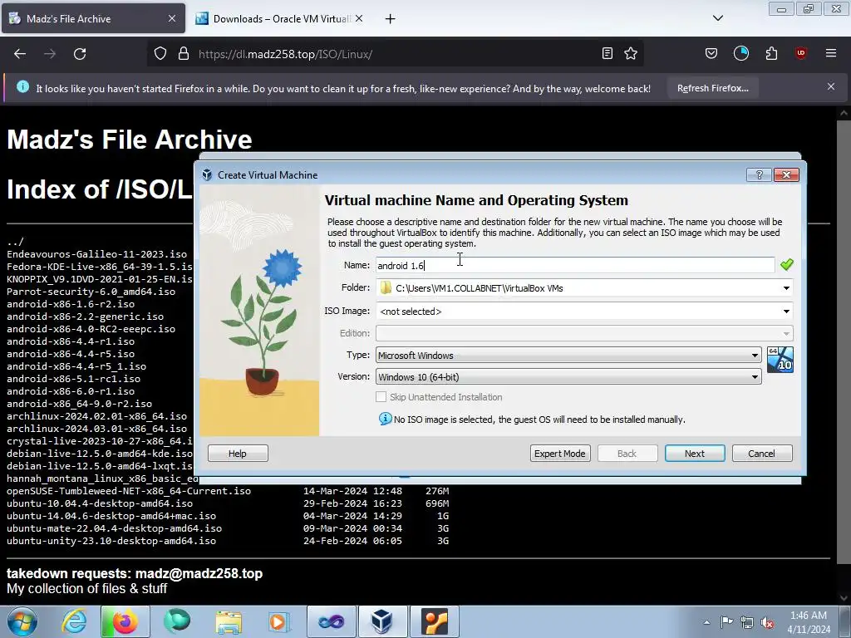Open android-x86-2.2-generic.iso link
The height and width of the screenshot is (638, 851).
point(86,317)
